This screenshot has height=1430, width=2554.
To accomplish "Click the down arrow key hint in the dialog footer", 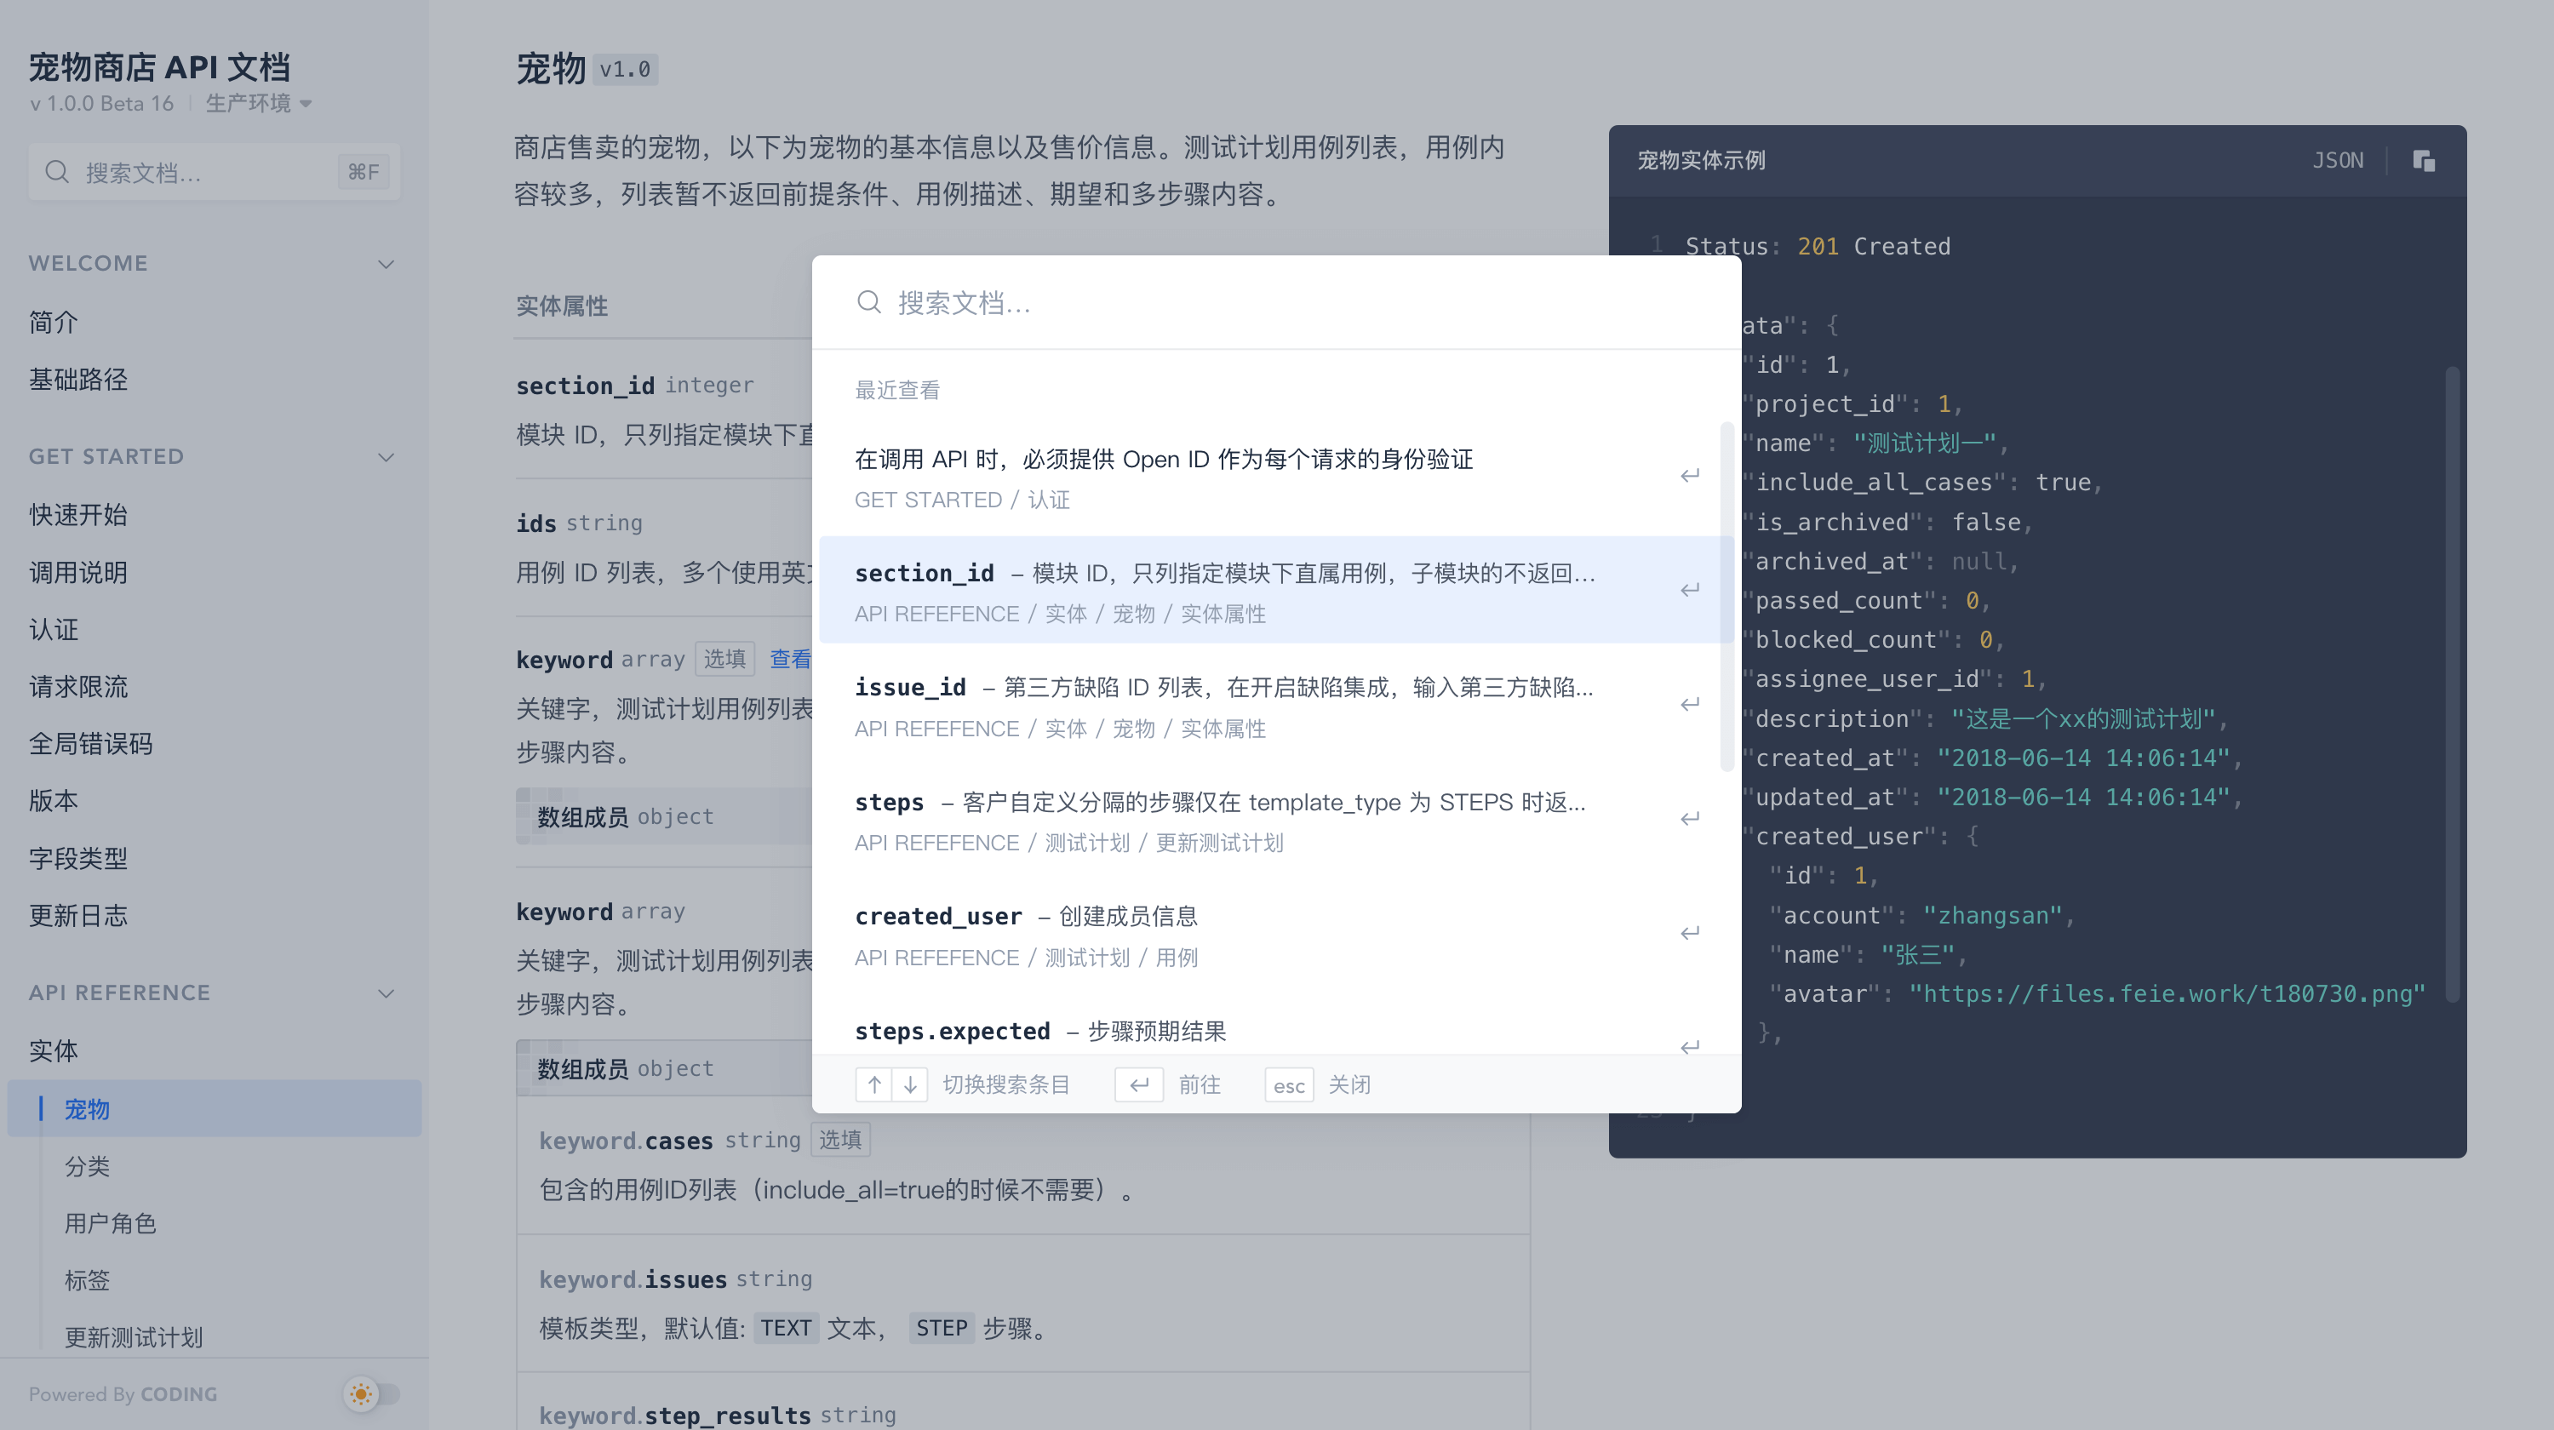I will point(910,1085).
